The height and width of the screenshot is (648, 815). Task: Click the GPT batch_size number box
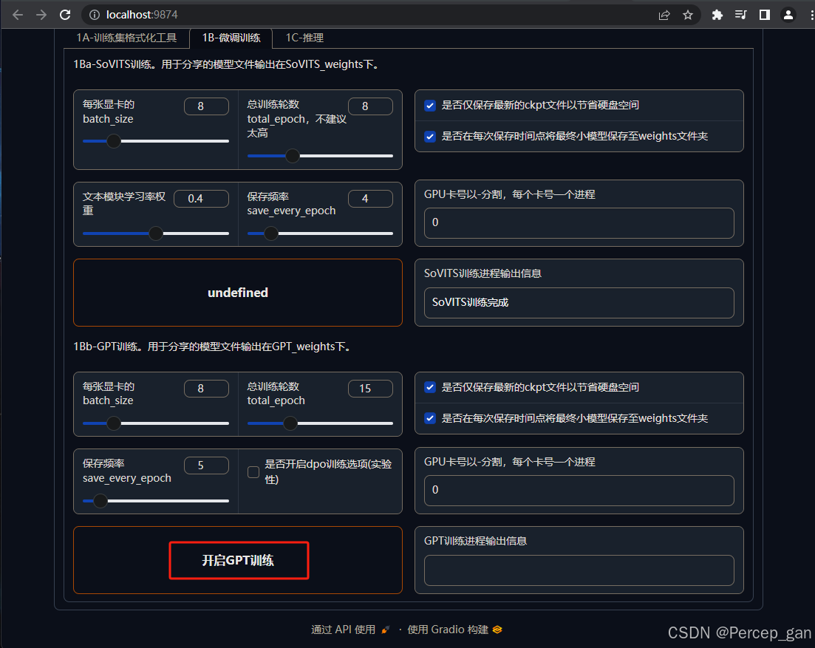point(206,389)
